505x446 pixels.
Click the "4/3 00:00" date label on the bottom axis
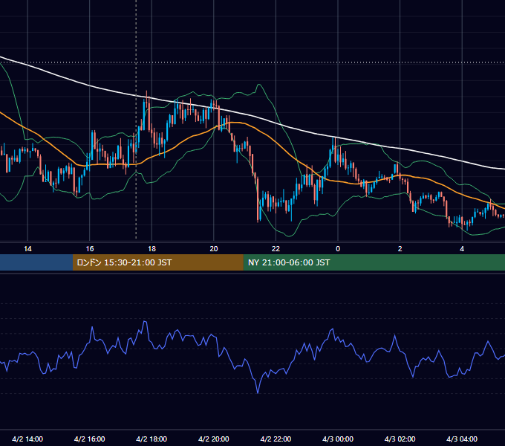pyautogui.click(x=338, y=439)
